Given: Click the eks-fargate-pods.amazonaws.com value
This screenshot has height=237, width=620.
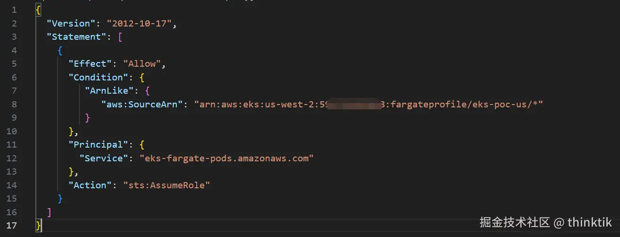Looking at the screenshot, I should [227, 158].
